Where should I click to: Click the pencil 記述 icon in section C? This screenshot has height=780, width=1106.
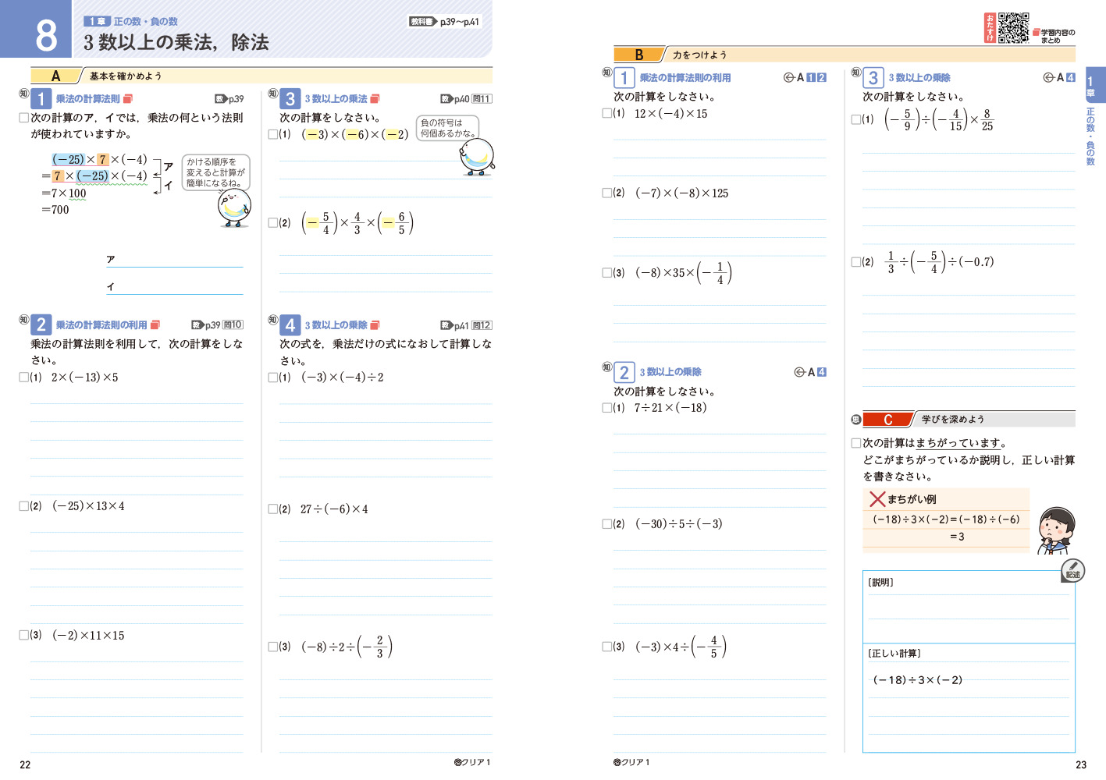point(1072,570)
